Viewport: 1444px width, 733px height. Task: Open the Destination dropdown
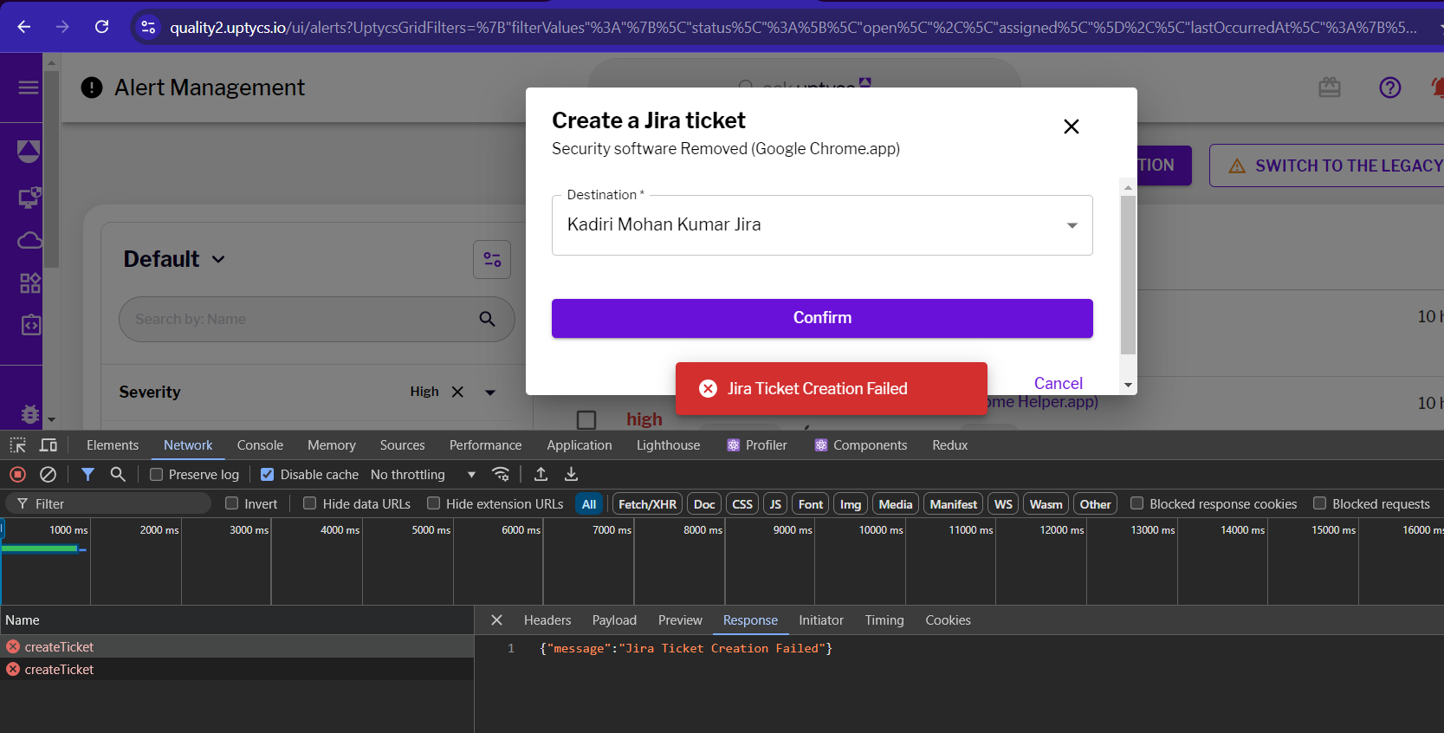(821, 225)
